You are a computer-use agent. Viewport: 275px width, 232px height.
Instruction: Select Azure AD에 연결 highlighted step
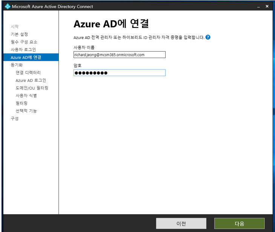pos(31,57)
